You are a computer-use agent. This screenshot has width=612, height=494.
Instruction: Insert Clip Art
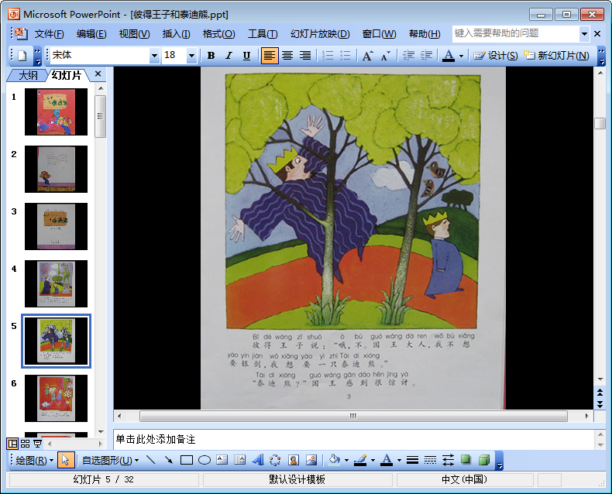coord(293,461)
